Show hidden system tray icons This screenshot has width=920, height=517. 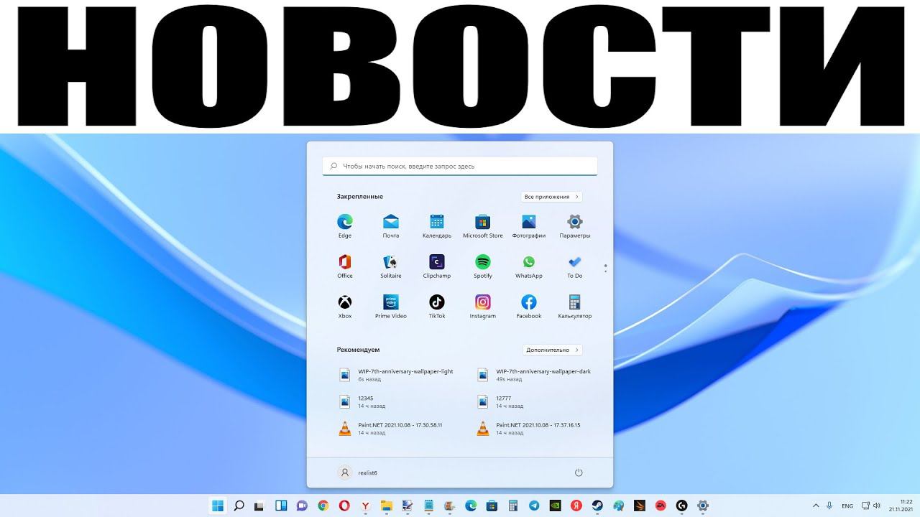tap(816, 506)
